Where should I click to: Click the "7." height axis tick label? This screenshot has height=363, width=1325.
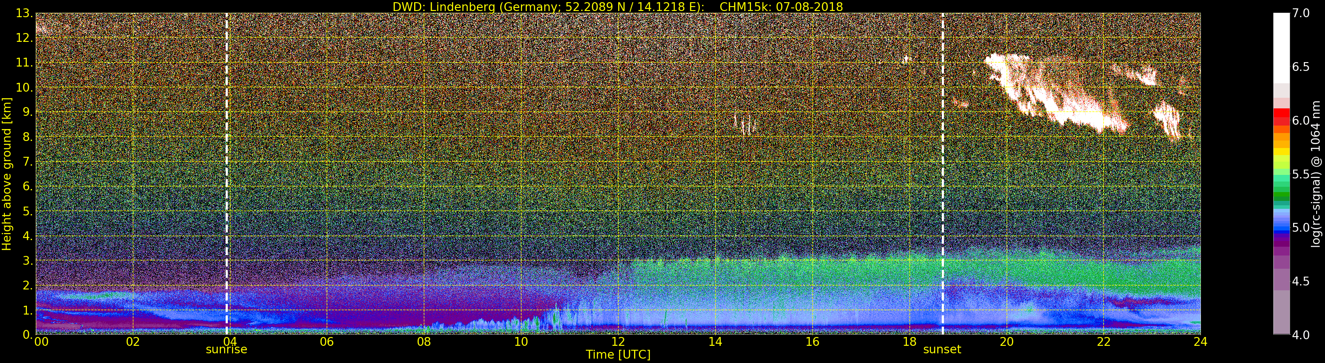point(27,162)
